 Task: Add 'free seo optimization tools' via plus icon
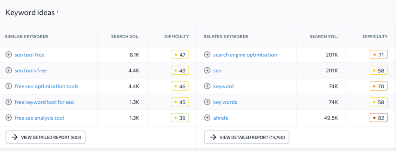(x=9, y=86)
